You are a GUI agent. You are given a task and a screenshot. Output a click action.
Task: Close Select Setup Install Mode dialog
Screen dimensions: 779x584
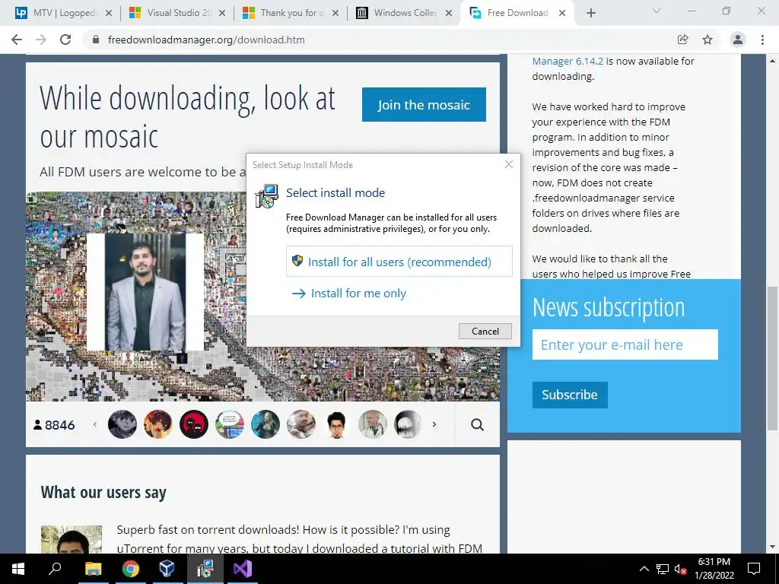click(x=509, y=164)
